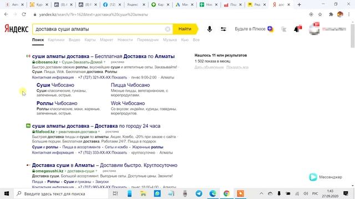
Task: Open filafood.kz Доставка по городу result
Action: 96,126
